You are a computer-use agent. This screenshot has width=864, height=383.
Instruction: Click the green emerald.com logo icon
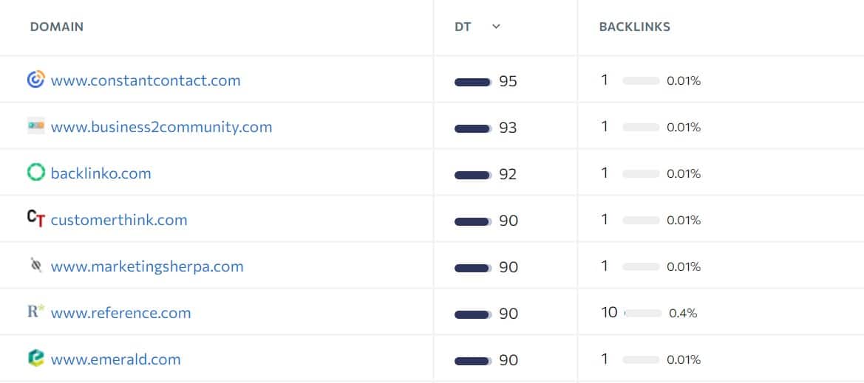[x=35, y=358]
